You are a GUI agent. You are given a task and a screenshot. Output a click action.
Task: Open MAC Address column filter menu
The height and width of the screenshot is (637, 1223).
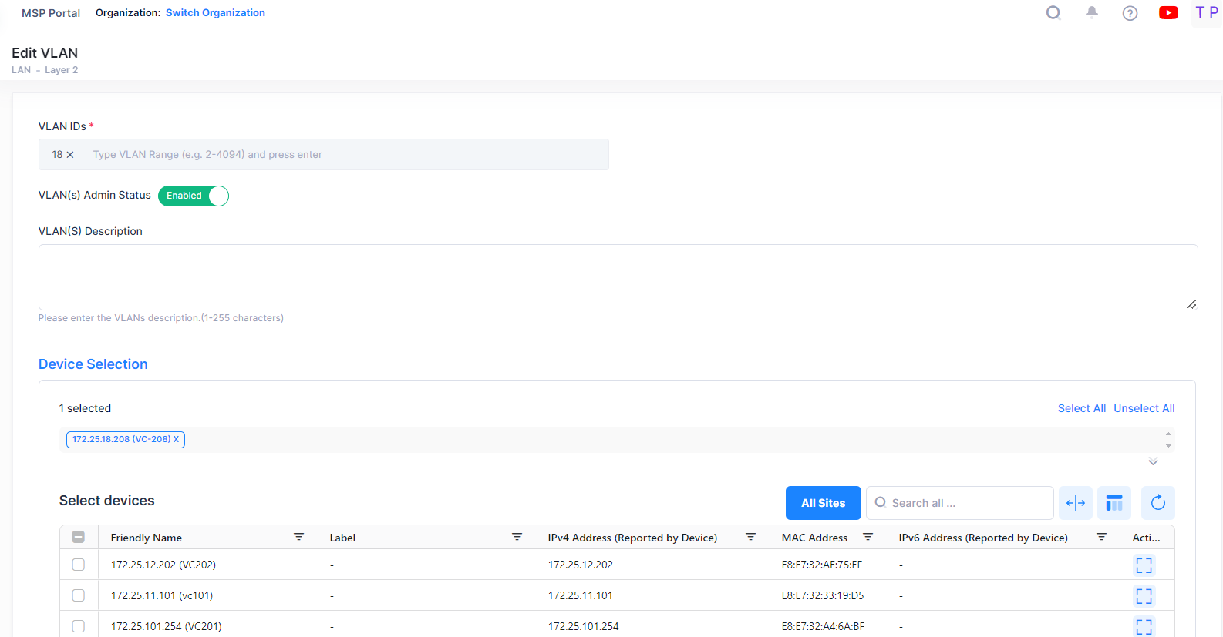coord(868,537)
